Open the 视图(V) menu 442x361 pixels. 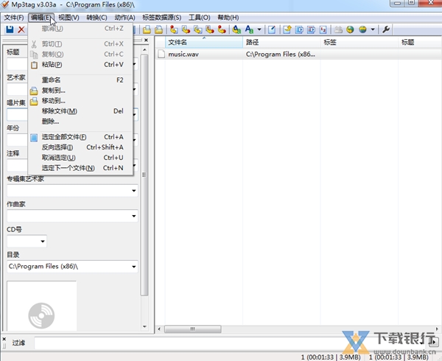click(69, 18)
